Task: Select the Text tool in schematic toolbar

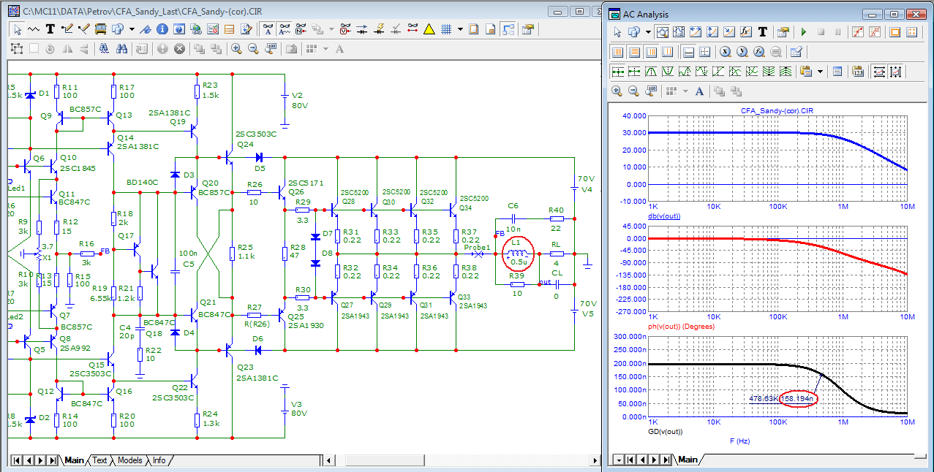Action: [50, 29]
